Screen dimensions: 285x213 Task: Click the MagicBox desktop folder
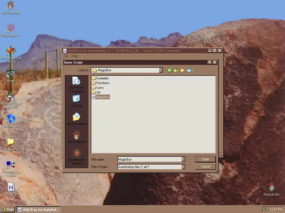11,144
